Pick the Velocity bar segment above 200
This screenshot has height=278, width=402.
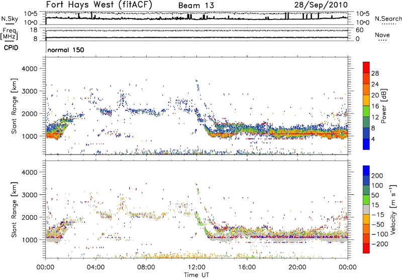coord(366,171)
